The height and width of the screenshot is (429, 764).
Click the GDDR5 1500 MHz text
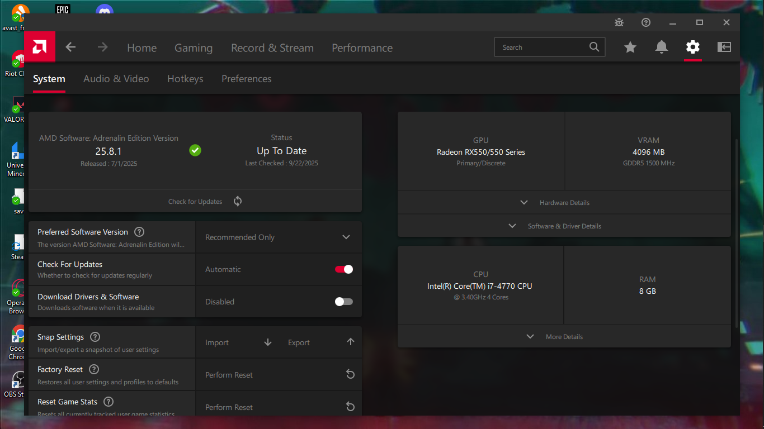(649, 163)
